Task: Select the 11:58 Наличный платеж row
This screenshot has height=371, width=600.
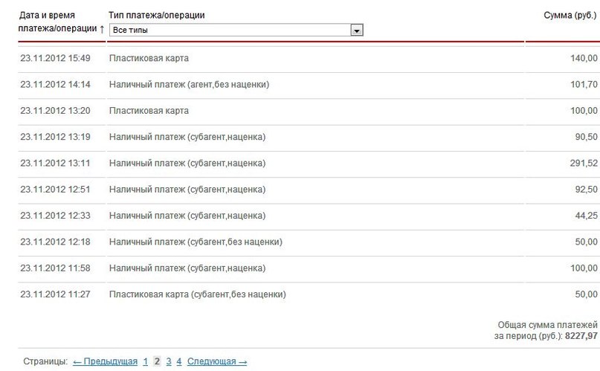Action: (309, 268)
